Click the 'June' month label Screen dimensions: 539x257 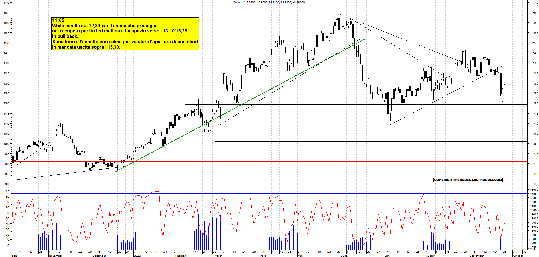point(344,256)
